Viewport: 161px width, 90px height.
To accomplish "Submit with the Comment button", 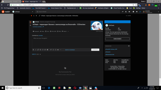I will point(95,50).
